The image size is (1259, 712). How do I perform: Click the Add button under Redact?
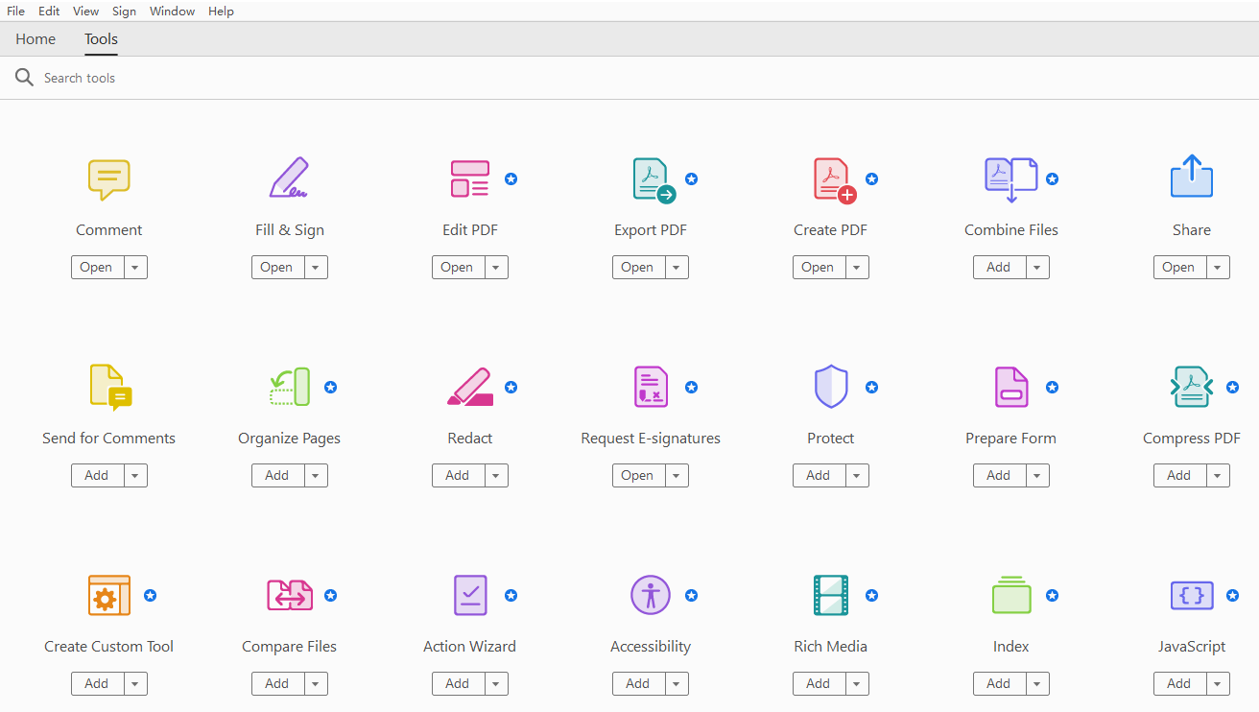coord(458,476)
